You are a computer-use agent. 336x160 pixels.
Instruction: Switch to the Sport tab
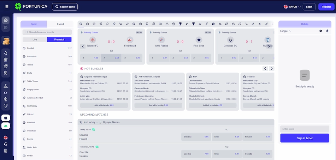coord(34,24)
